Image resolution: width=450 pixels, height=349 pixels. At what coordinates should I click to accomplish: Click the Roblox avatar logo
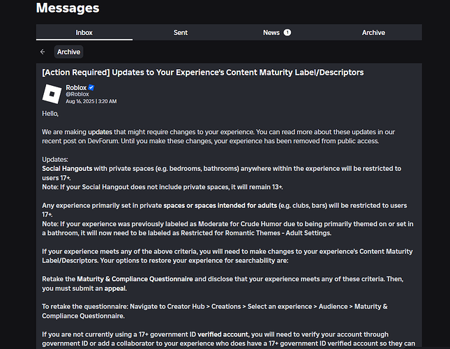[52, 94]
